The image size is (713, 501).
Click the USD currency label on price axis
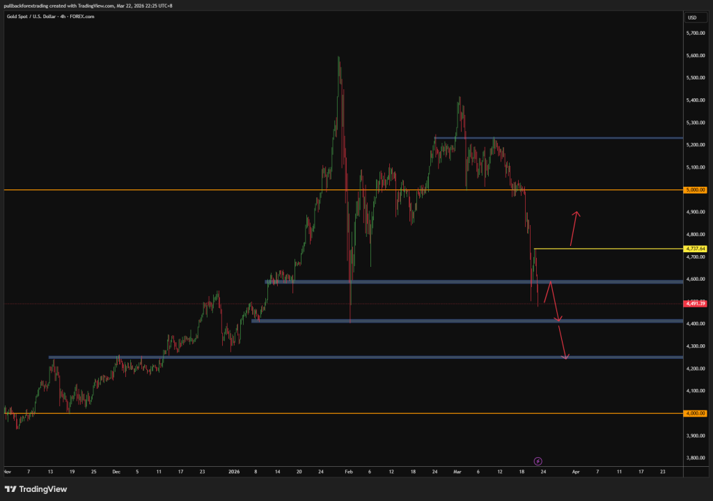[692, 17]
